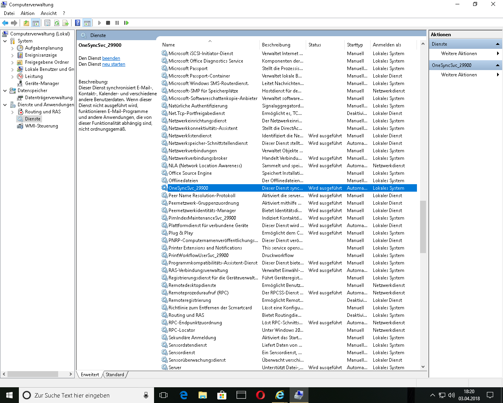The image size is (503, 403).
Task: Open the Aktion menu
Action: coord(28,13)
